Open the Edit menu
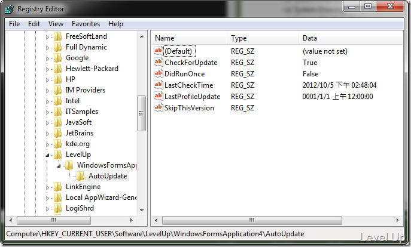Screen dimensions: 411x247 [34, 24]
